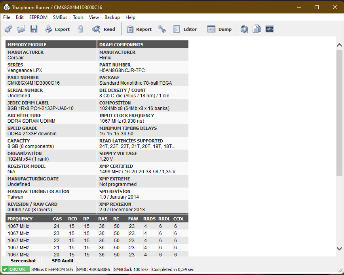The image size is (344, 275).
Task: Open the Backup menu
Action: pos(112,17)
